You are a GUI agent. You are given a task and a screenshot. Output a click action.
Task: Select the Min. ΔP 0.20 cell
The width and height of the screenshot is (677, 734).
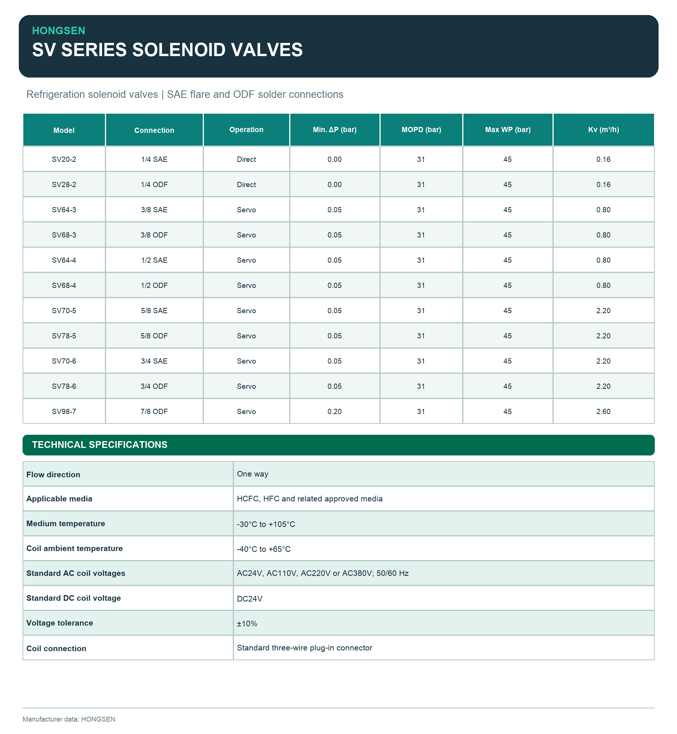pyautogui.click(x=335, y=411)
